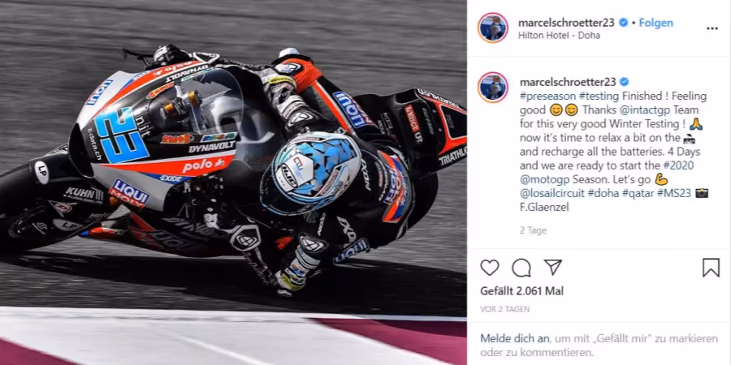The width and height of the screenshot is (731, 365).
Task: Click verified badge in caption username
Action: (x=623, y=82)
